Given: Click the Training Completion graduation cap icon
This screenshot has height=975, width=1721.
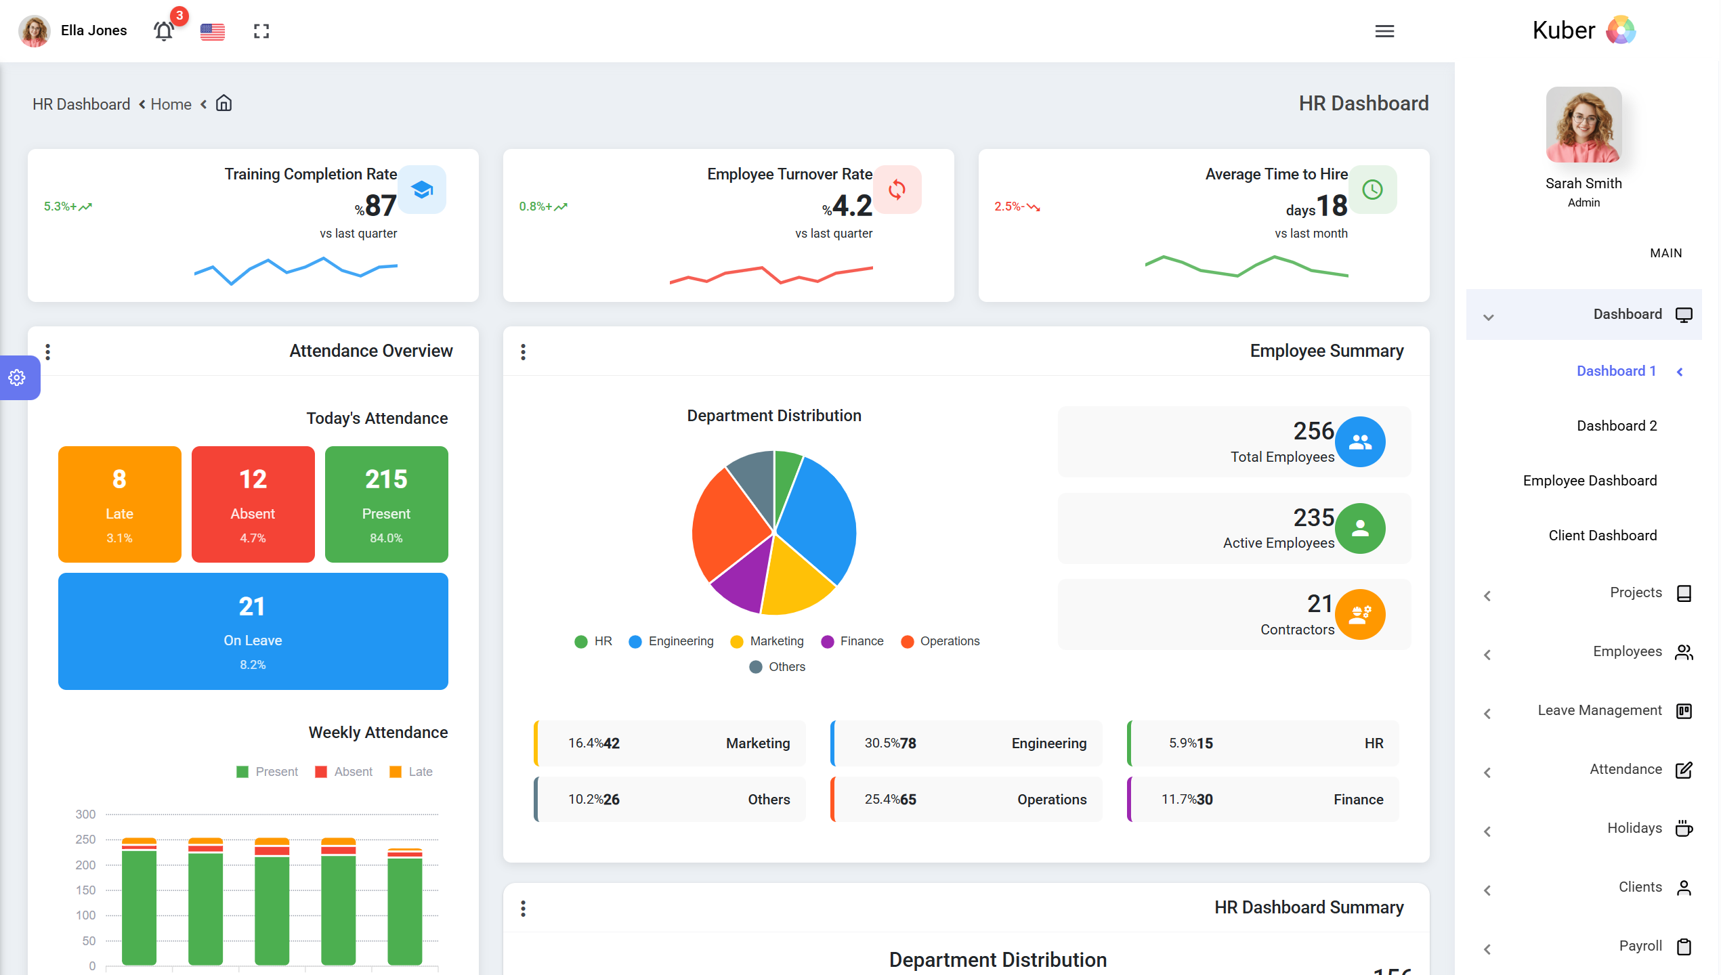Looking at the screenshot, I should pyautogui.click(x=422, y=190).
